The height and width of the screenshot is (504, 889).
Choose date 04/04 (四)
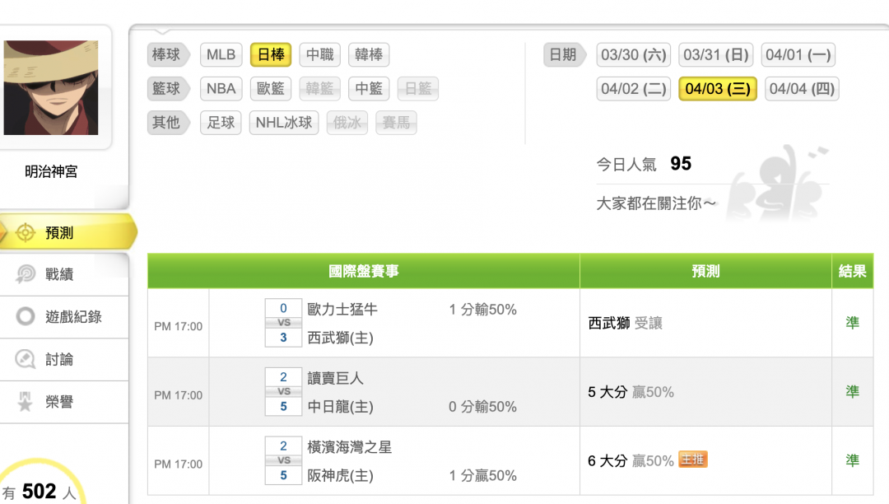click(802, 88)
